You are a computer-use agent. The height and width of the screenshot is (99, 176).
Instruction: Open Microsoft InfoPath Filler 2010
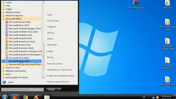point(21,32)
